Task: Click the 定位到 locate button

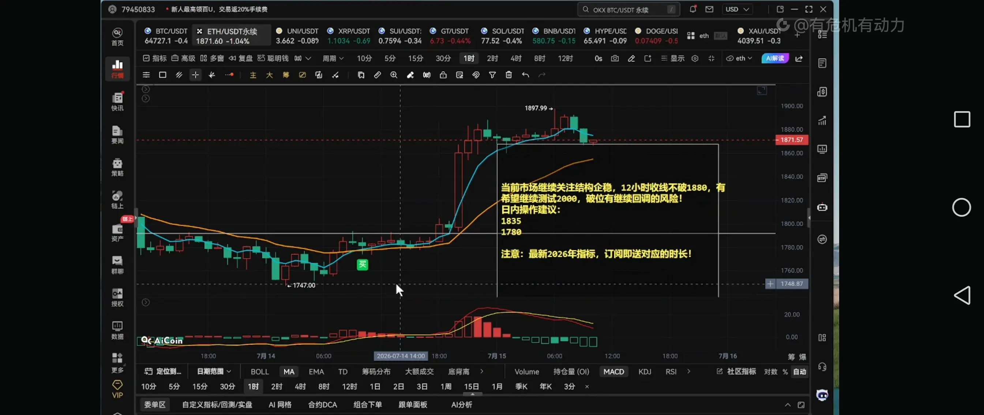Action: [163, 372]
